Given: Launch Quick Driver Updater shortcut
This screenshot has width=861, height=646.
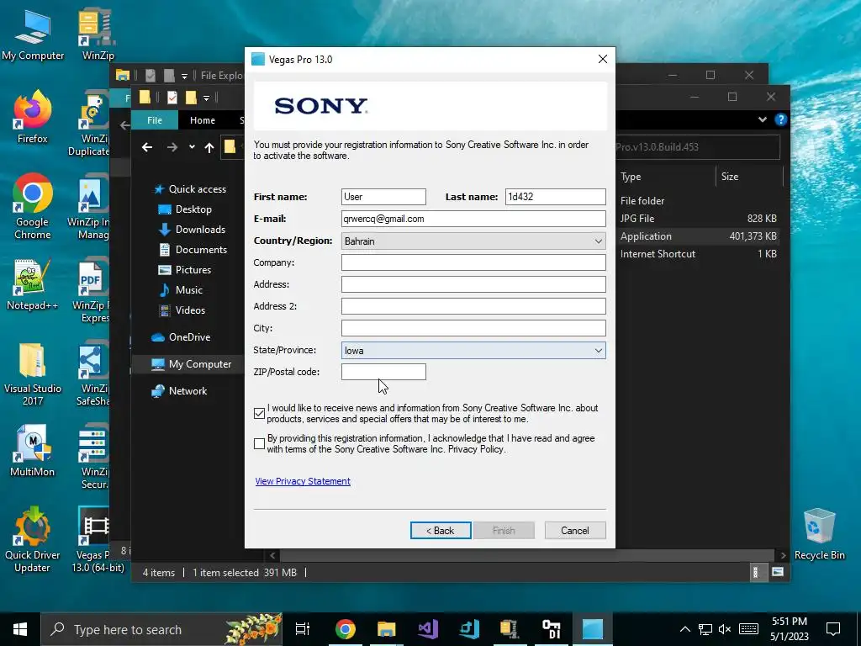Looking at the screenshot, I should point(33,539).
